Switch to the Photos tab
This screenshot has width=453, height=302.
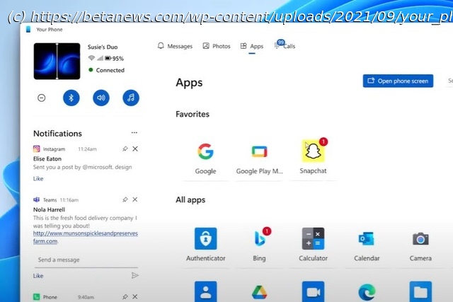[x=216, y=46]
